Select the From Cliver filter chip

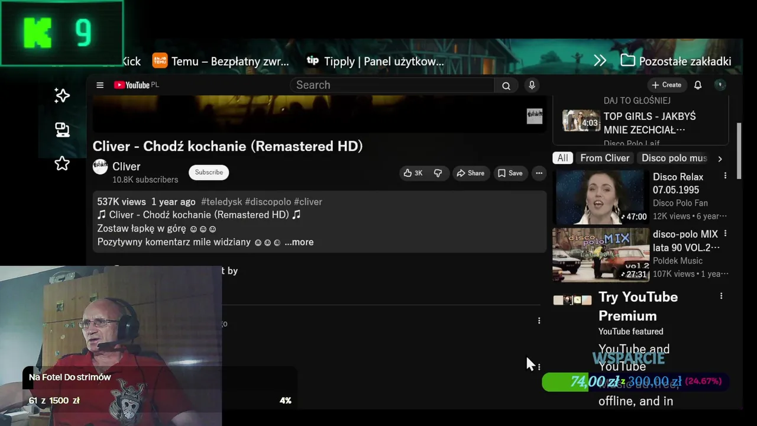coord(605,158)
